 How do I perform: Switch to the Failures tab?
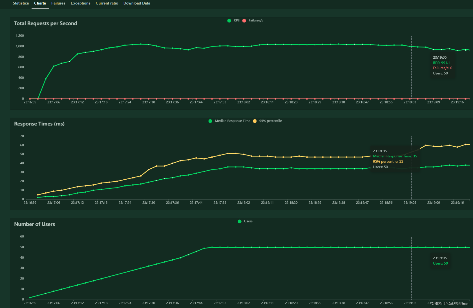58,3
